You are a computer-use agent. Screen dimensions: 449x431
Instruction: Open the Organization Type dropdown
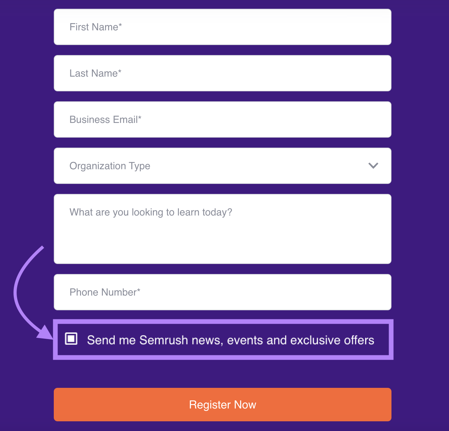click(x=222, y=166)
